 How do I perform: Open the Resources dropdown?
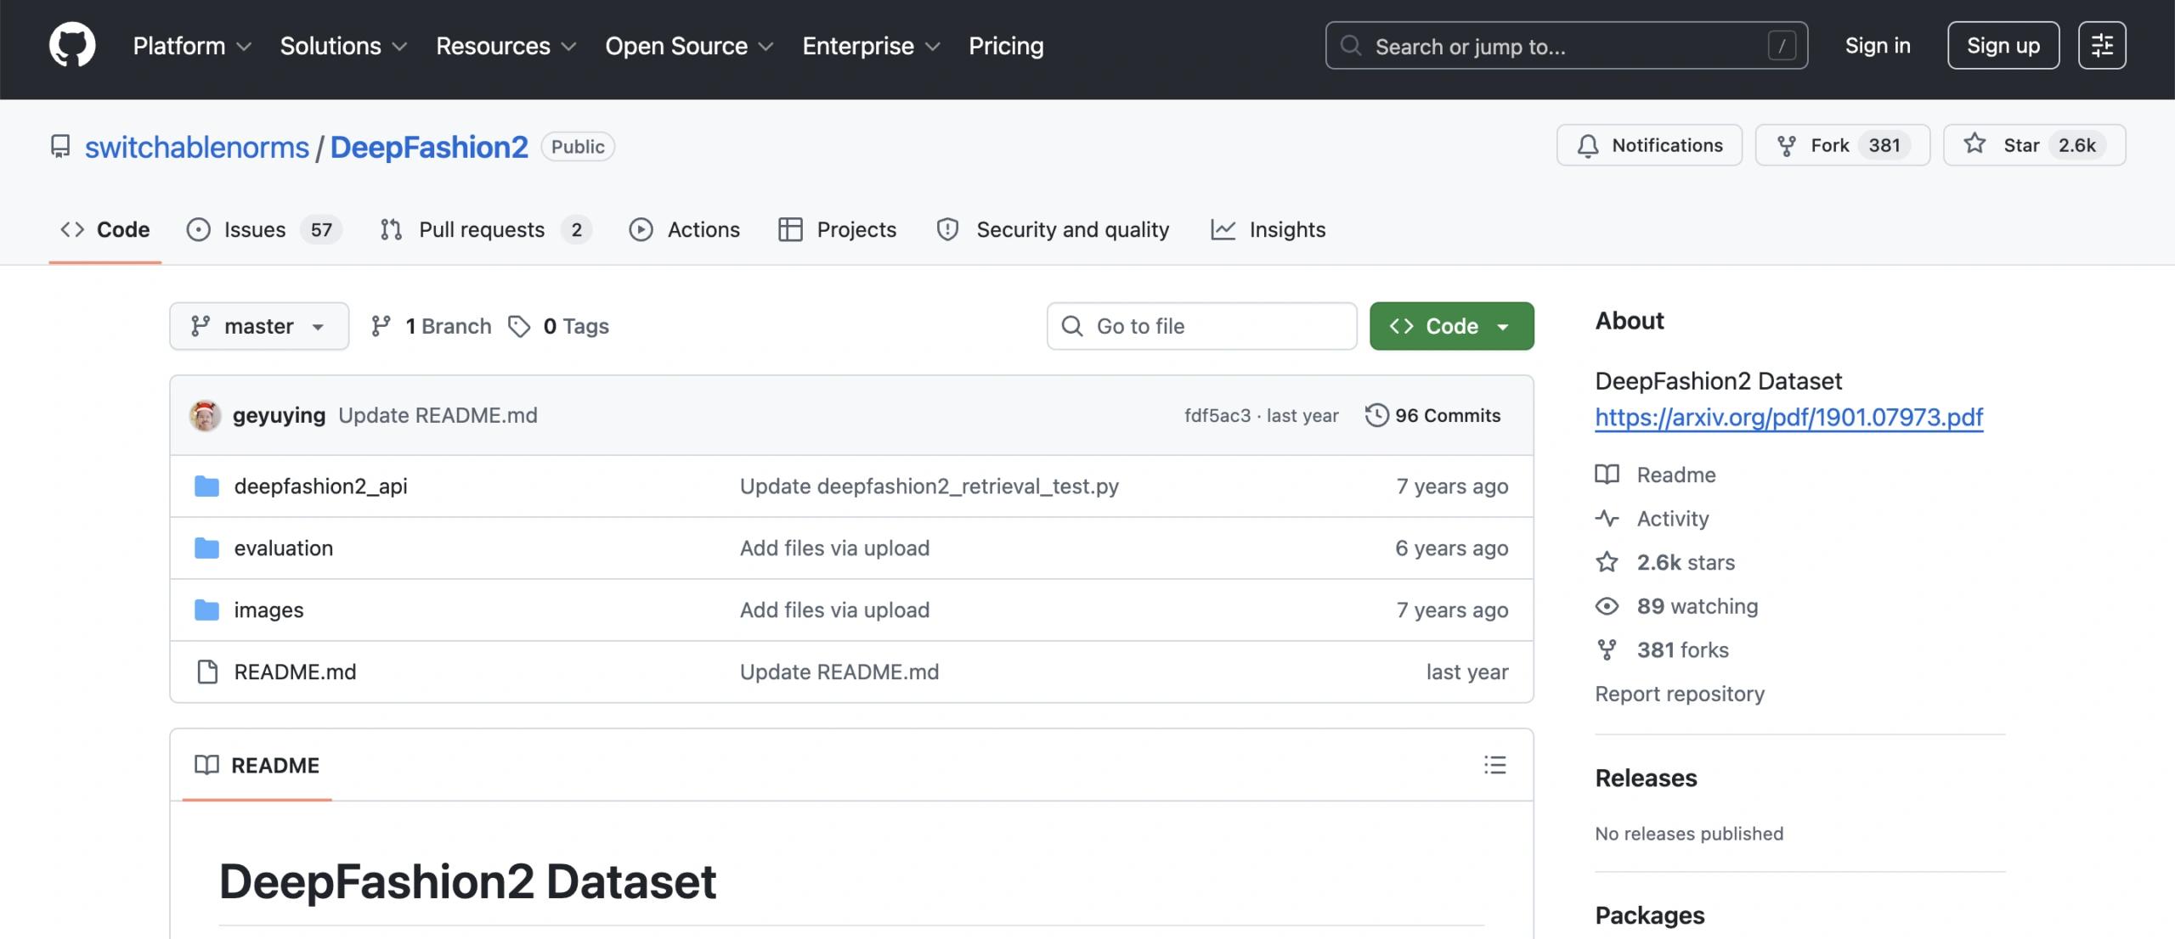[506, 46]
